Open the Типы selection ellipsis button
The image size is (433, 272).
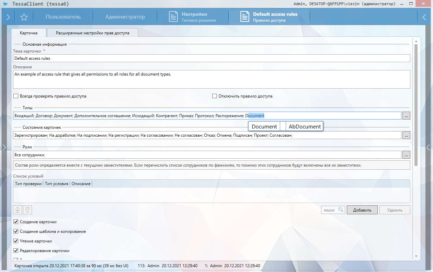[x=406, y=116]
